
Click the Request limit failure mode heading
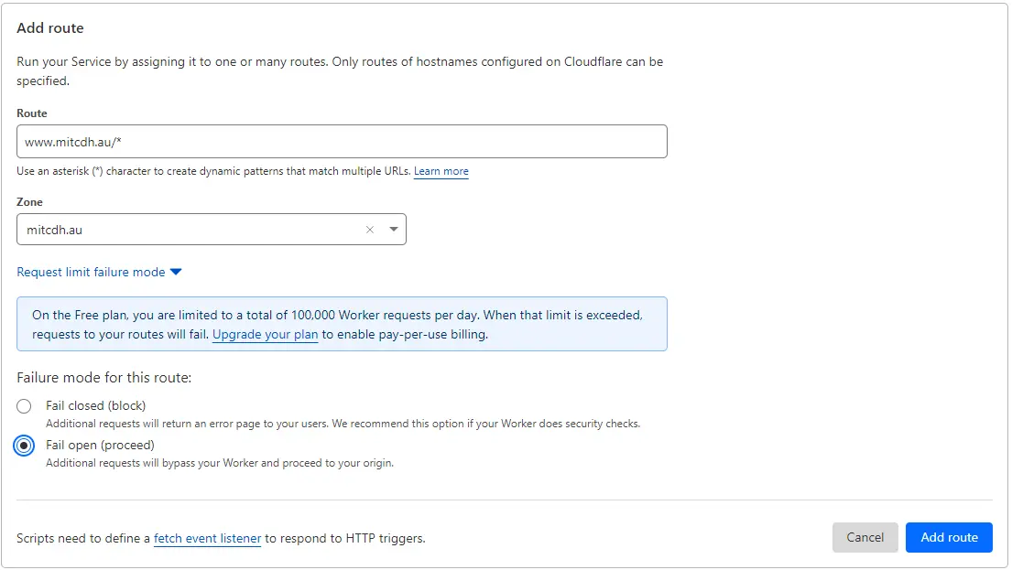click(x=92, y=271)
